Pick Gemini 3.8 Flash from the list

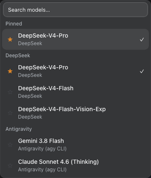75,145
